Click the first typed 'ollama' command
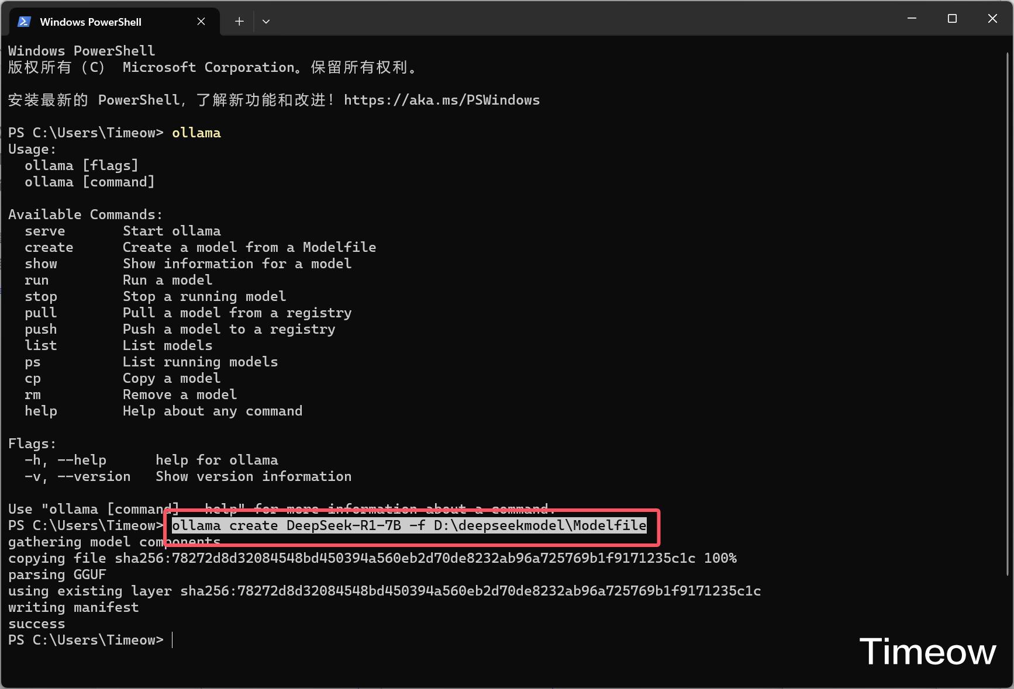 point(196,133)
